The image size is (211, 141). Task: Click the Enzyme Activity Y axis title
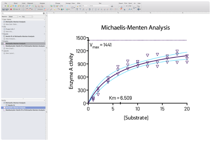(x=71, y=71)
